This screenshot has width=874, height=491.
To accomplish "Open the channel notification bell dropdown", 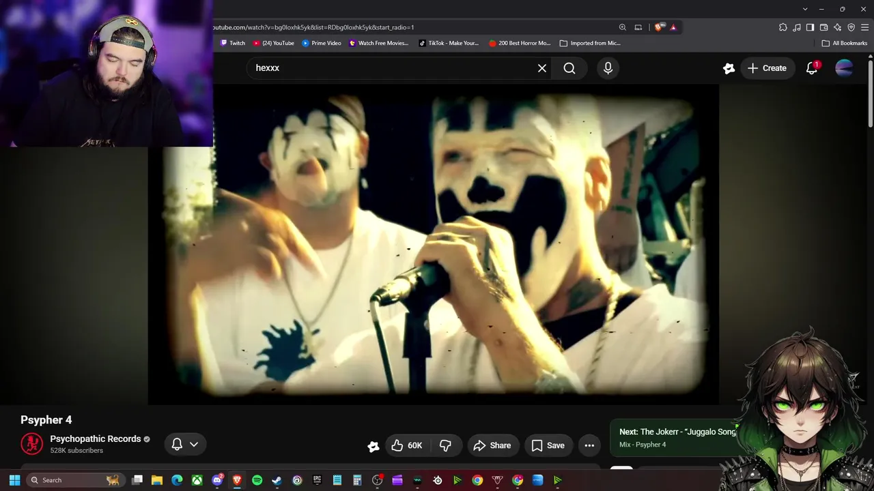I will coord(185,445).
